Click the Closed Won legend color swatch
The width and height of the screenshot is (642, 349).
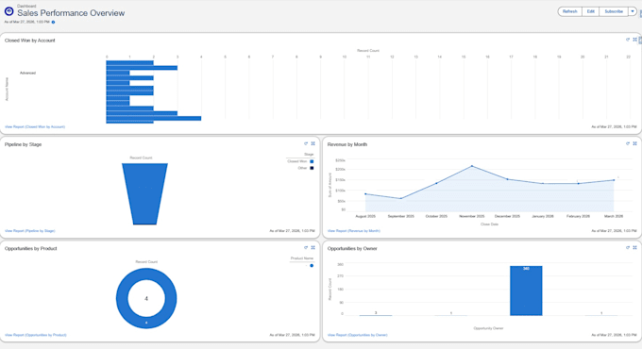tap(312, 161)
